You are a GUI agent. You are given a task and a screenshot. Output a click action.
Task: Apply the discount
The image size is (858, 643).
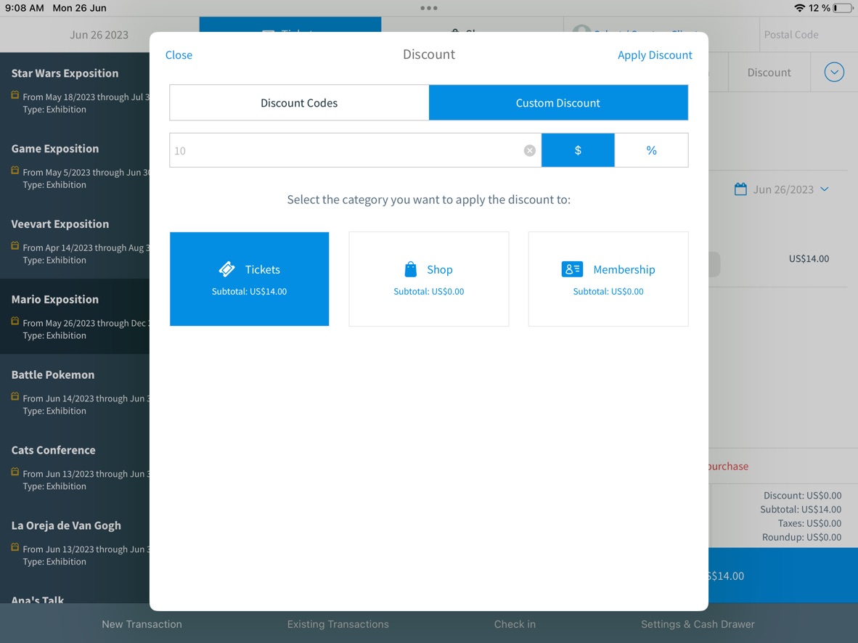click(655, 54)
